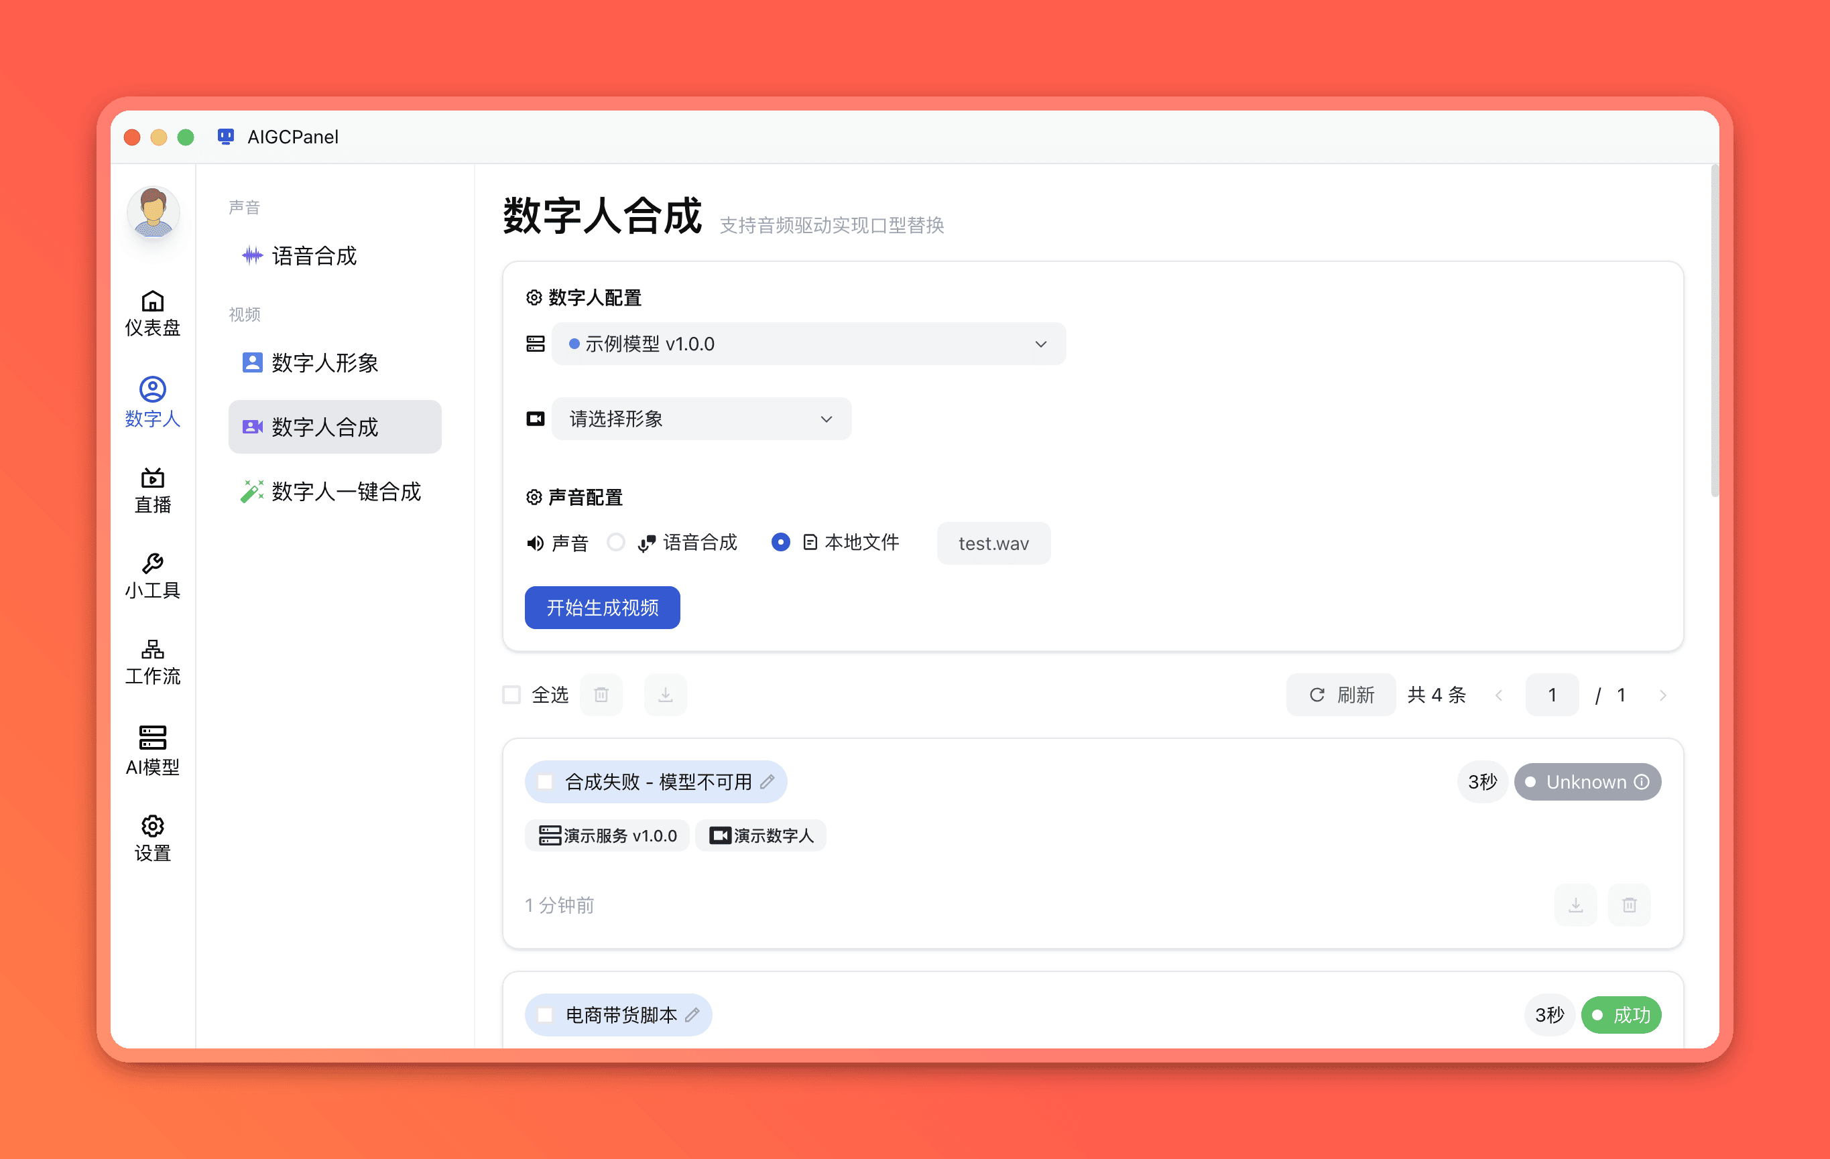This screenshot has width=1830, height=1159.
Task: Click the 1 分钟前 timestamp text
Action: click(559, 905)
